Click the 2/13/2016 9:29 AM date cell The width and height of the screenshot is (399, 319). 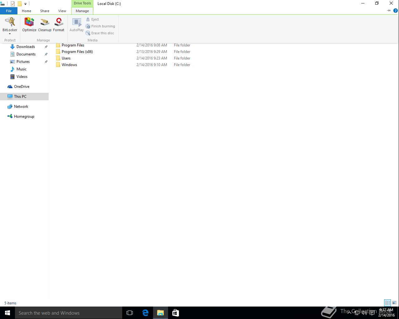tap(152, 52)
